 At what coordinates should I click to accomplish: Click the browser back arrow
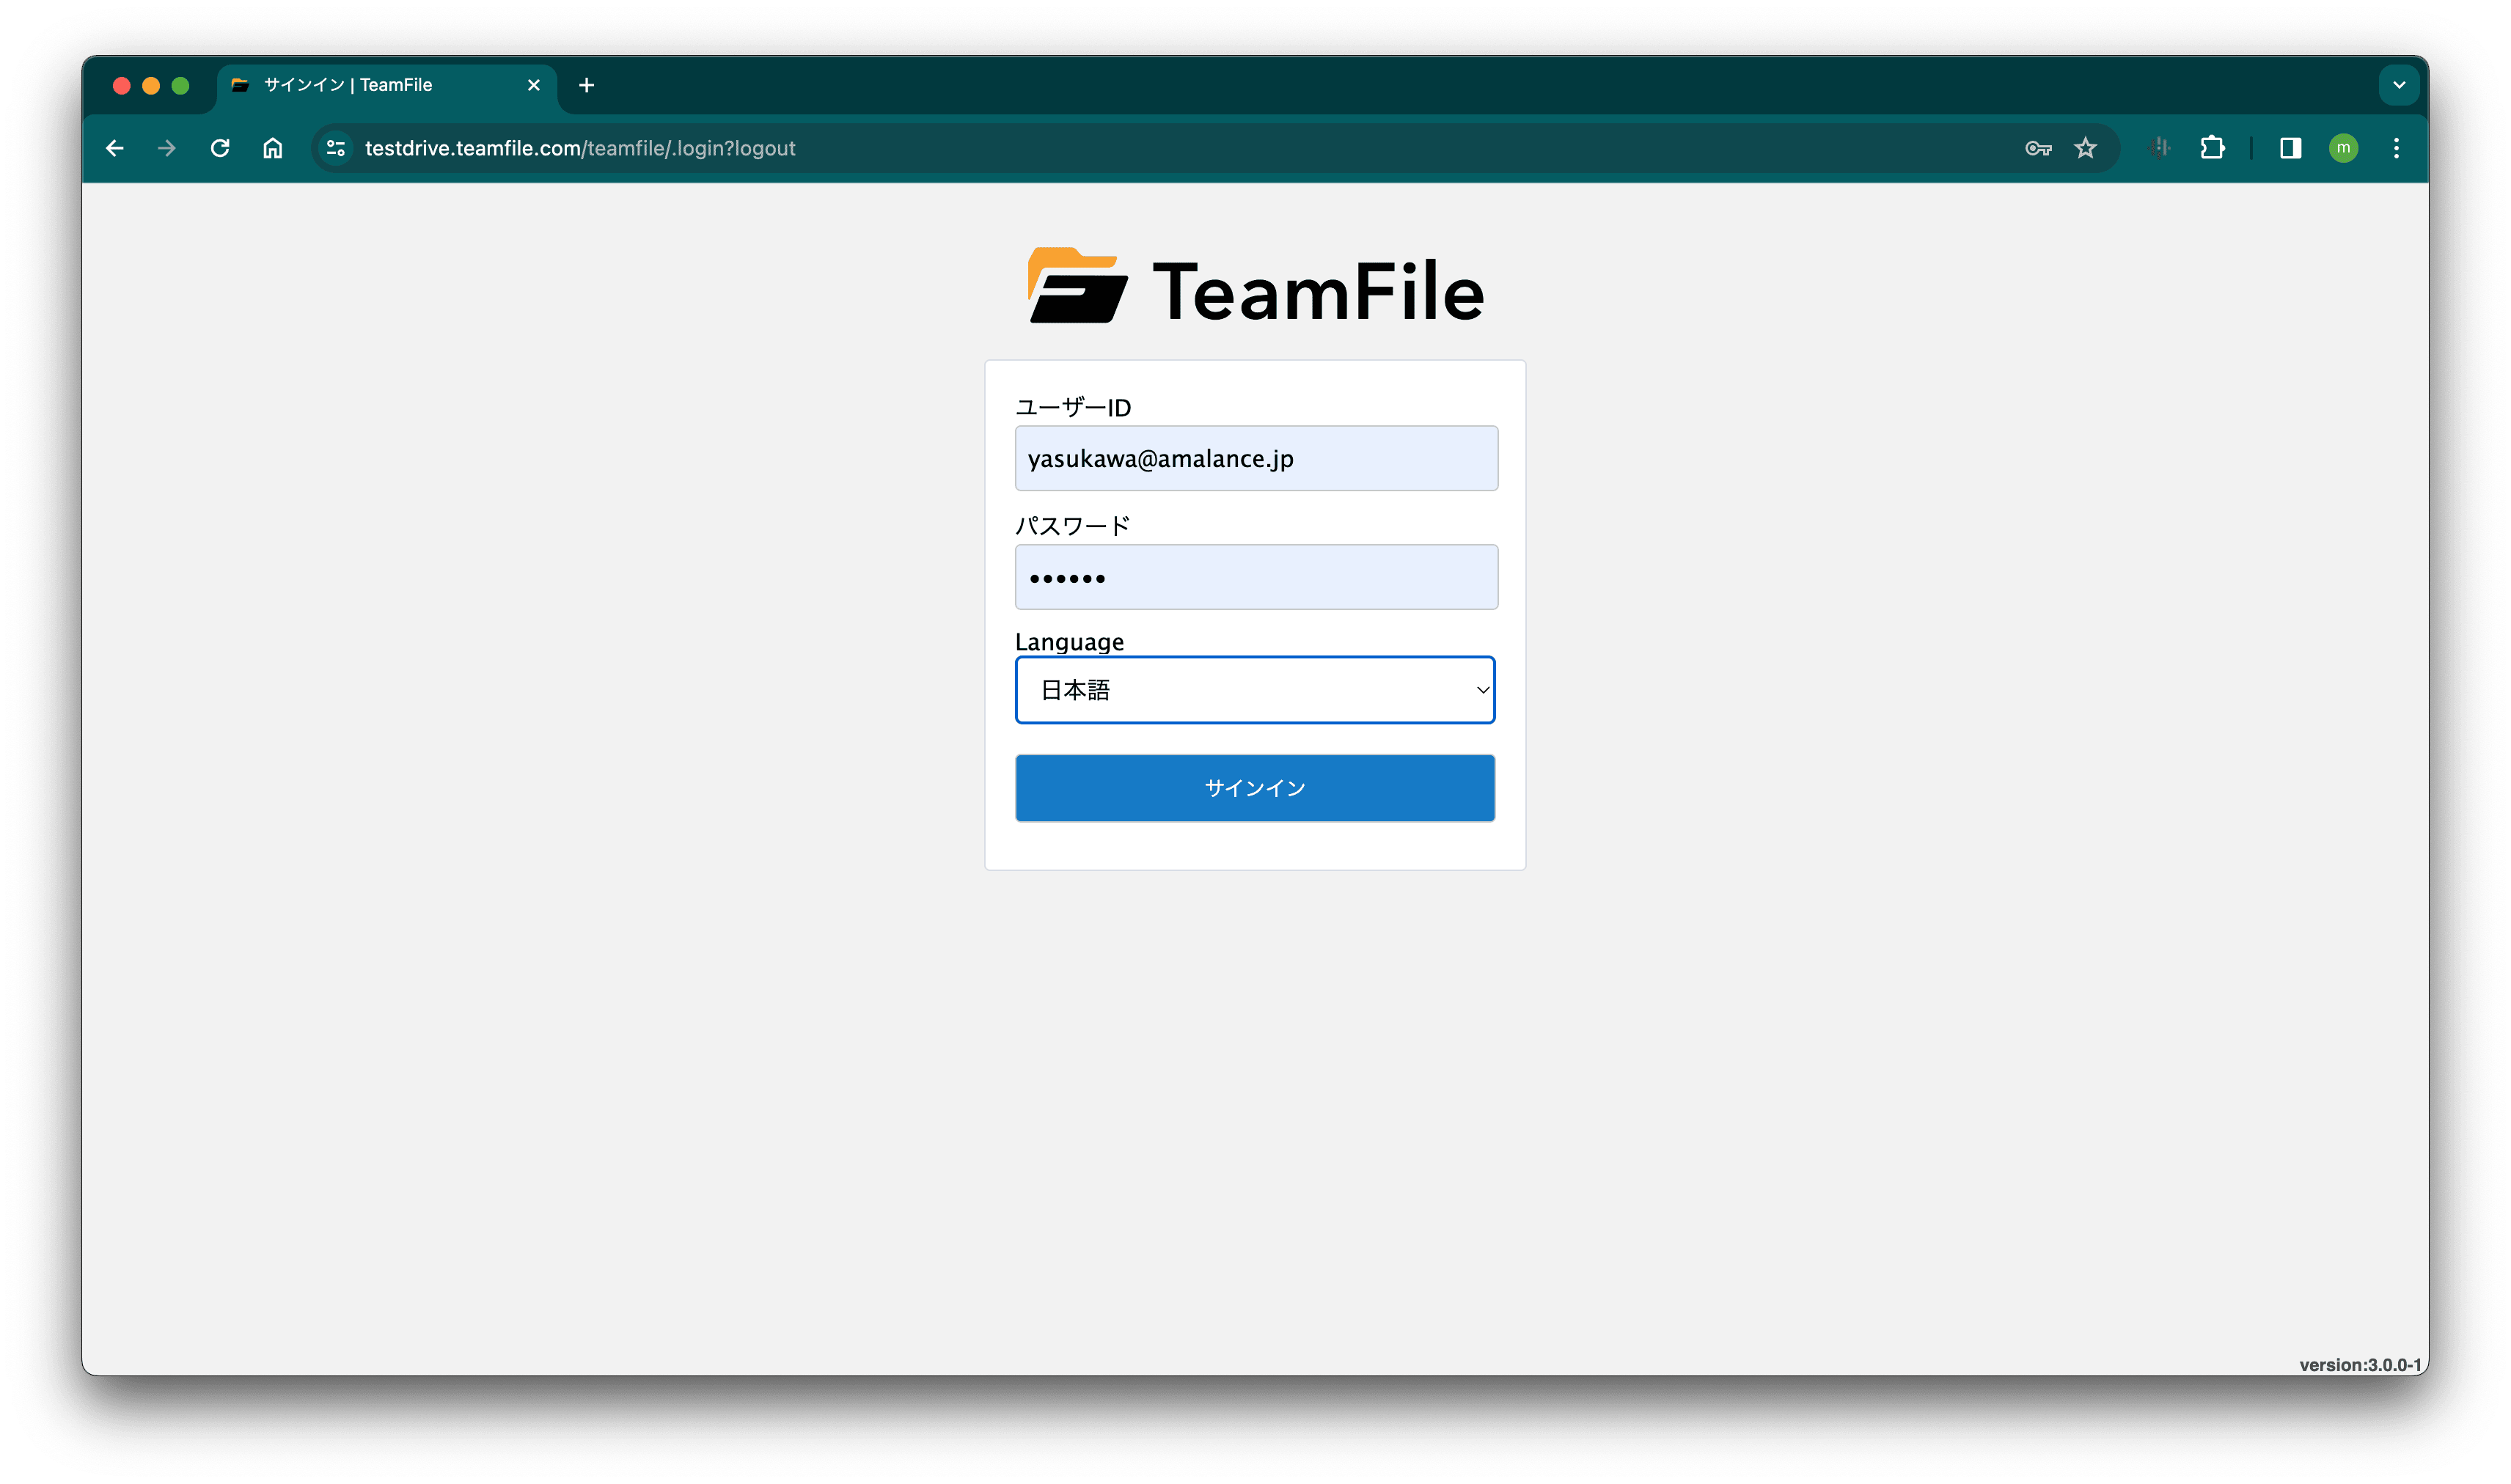[x=115, y=148]
